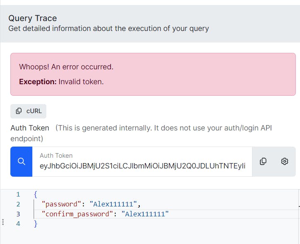Copy the Auth Token to clipboard
Image resolution: width=300 pixels, height=244 pixels.
(263, 161)
